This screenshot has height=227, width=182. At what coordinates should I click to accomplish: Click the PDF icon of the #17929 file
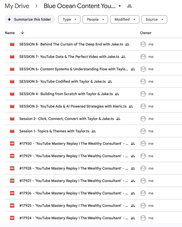point(12,156)
